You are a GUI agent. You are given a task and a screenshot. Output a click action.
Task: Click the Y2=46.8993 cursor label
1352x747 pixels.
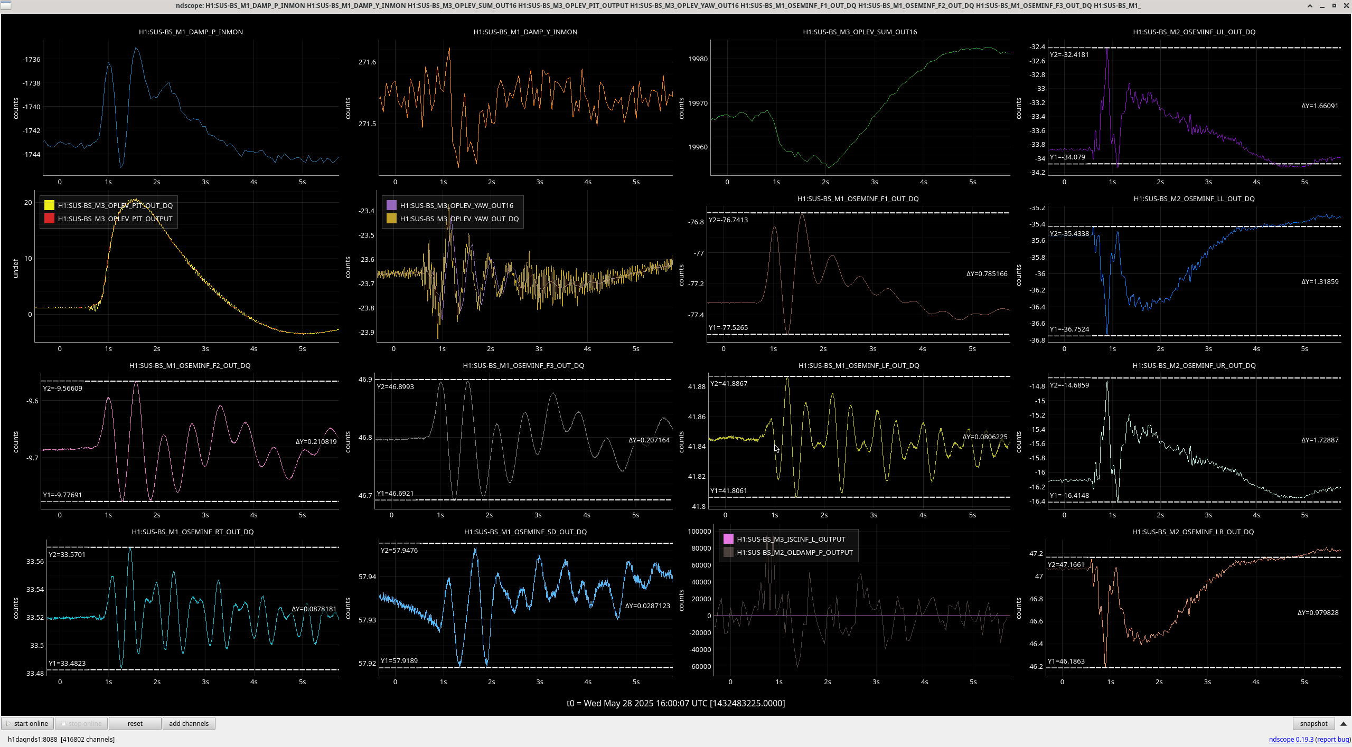[x=395, y=386]
